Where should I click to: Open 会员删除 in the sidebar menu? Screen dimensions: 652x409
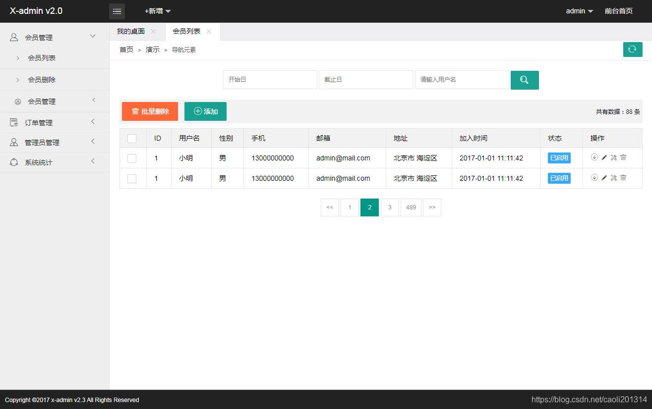42,80
